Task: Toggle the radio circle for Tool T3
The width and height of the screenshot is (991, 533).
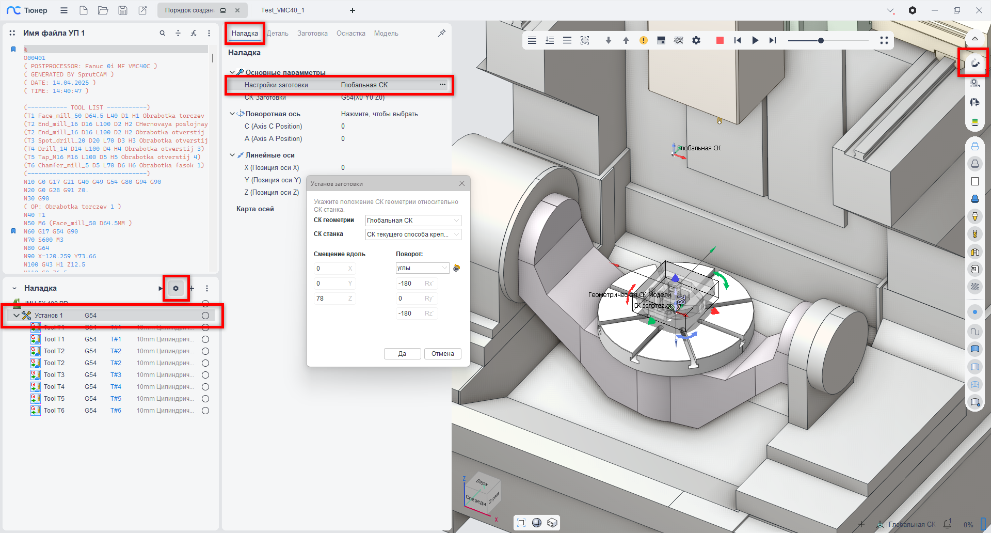Action: [x=205, y=375]
